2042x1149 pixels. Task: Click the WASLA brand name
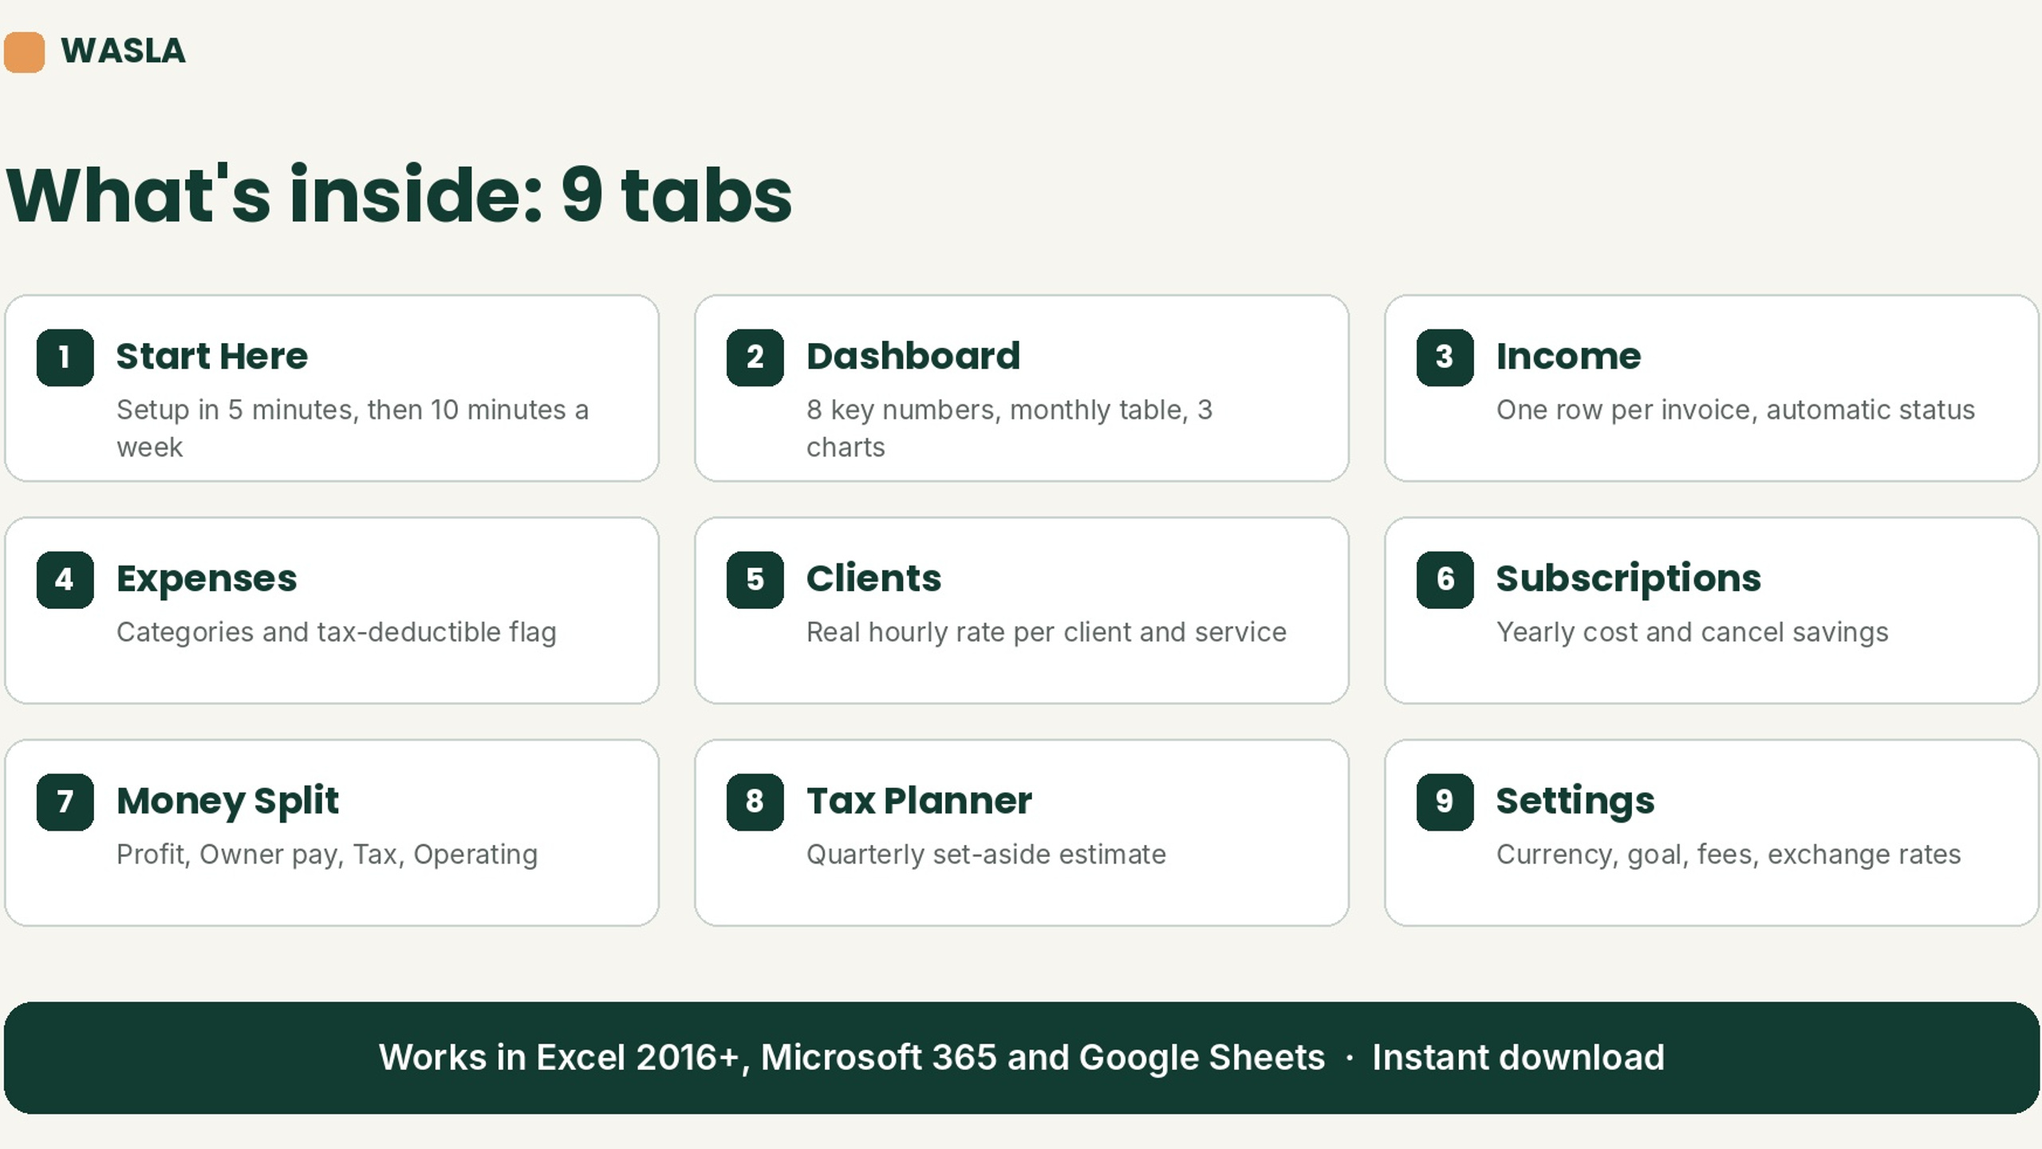coord(123,51)
